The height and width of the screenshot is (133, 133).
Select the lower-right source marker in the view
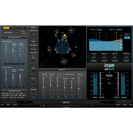tap(74, 56)
